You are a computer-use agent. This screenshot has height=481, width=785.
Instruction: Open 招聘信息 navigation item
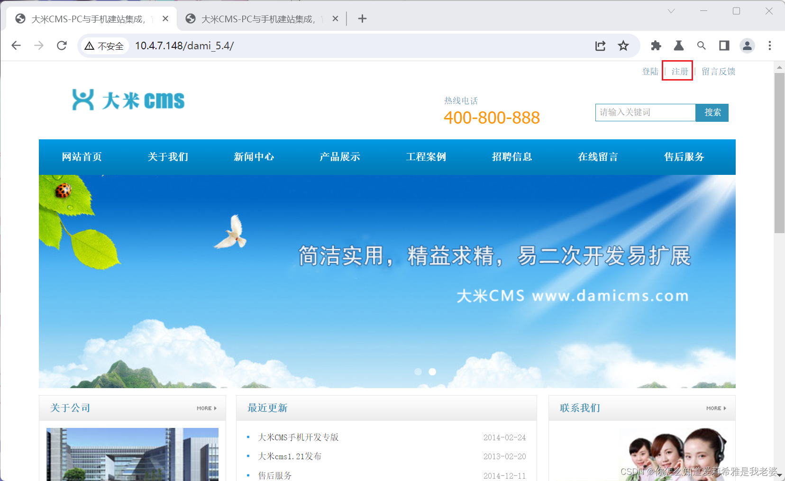click(x=512, y=157)
